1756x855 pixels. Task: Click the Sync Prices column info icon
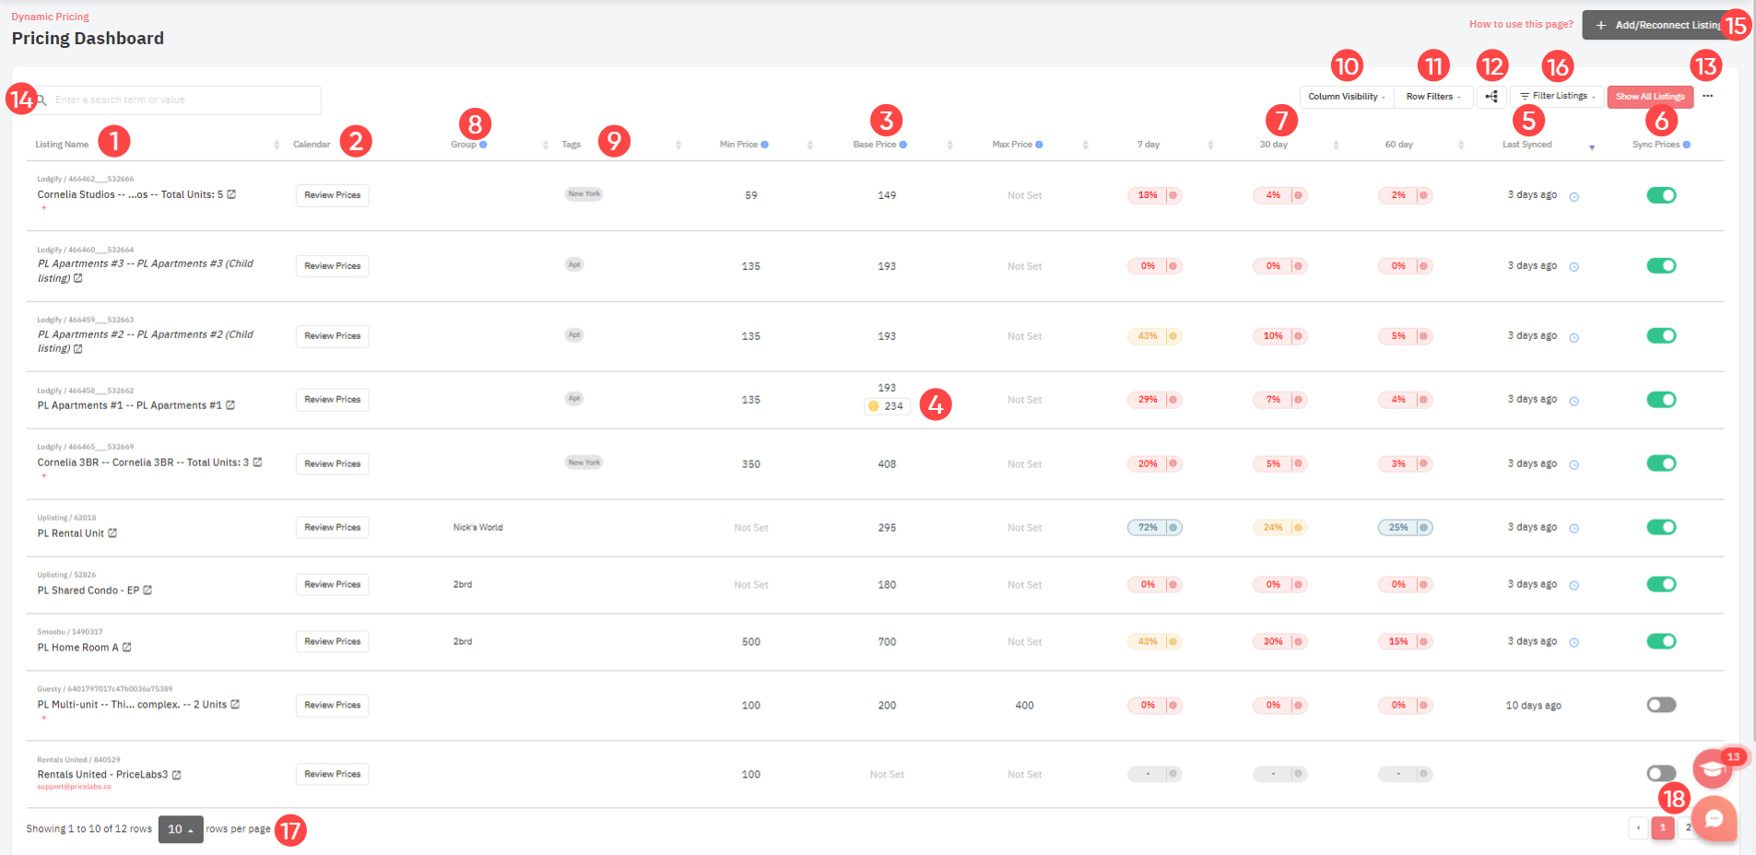tap(1687, 145)
